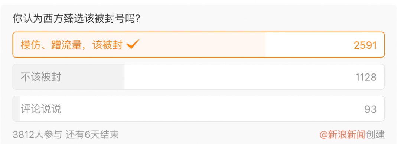
Task: Click the 1128 vote count number
Action: pos(366,77)
